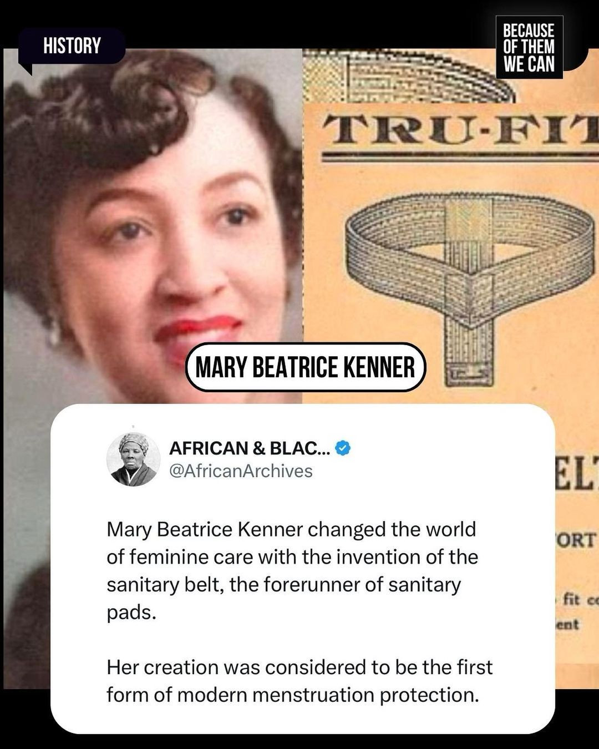Screen dimensions: 599x749
Task: Select the HISTORY speech-bubble tag
Action: (72, 47)
